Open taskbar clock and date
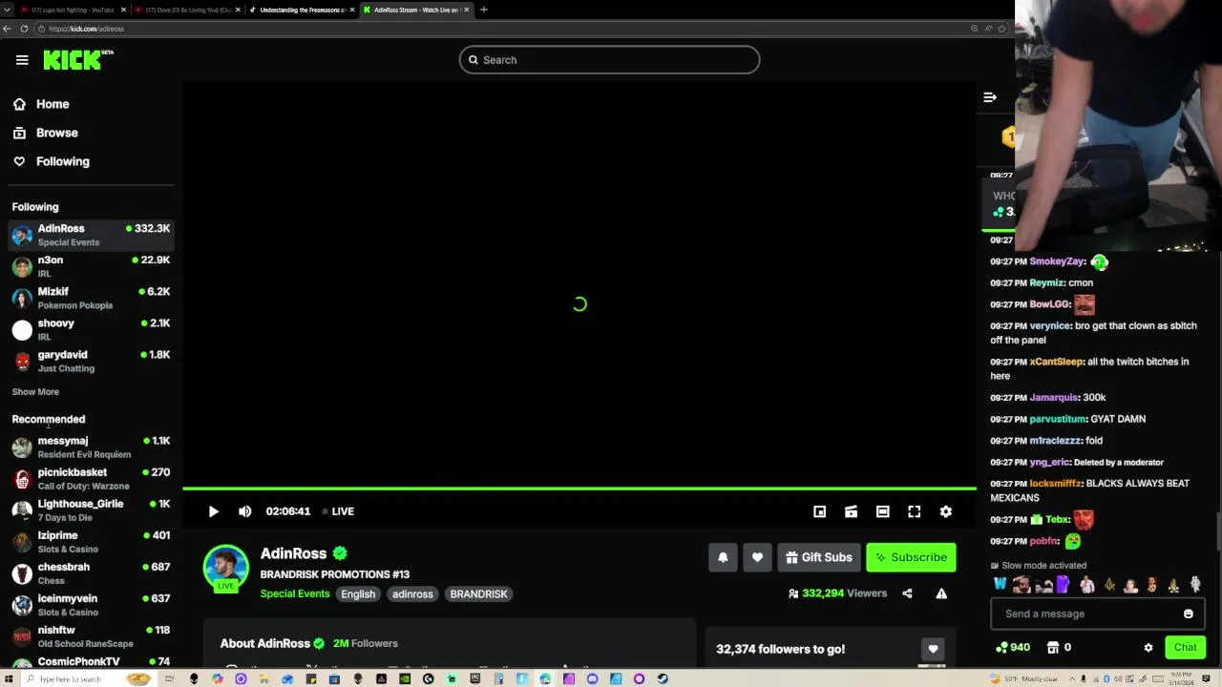1222x687 pixels. [x=1182, y=679]
